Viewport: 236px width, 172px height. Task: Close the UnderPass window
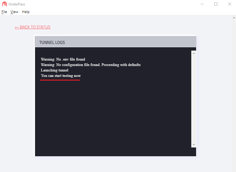click(x=229, y=4)
